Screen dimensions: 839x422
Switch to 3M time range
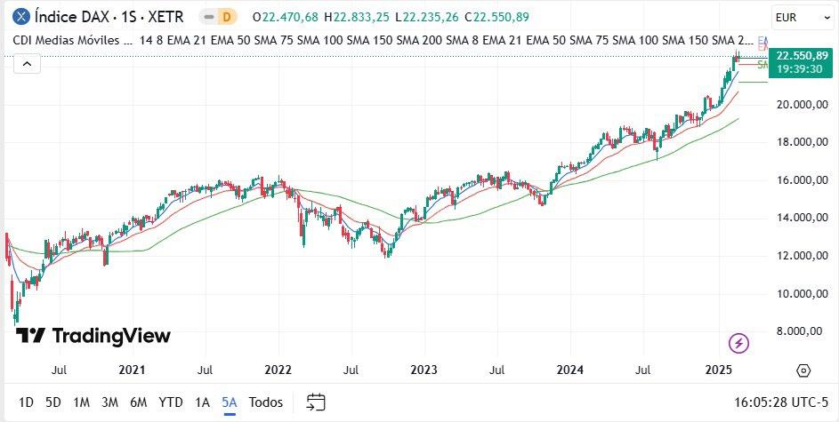[109, 402]
